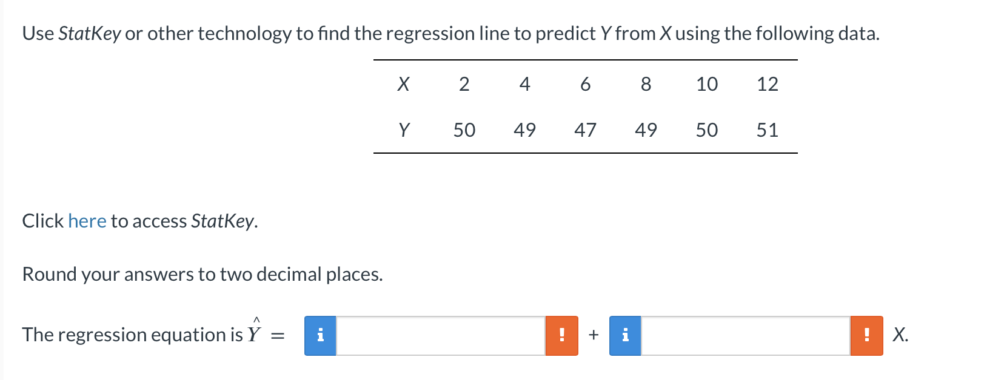
Task: Click inside the intercept answer field
Action: 443,335
